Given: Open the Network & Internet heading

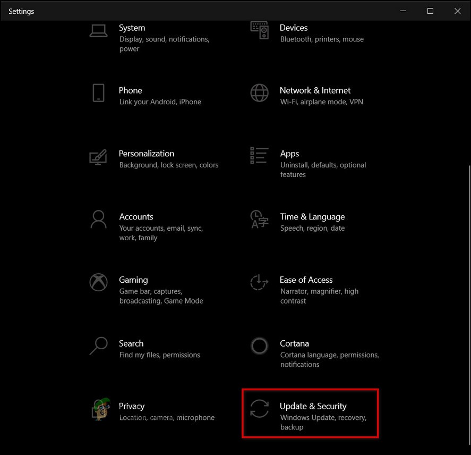Looking at the screenshot, I should pos(315,90).
